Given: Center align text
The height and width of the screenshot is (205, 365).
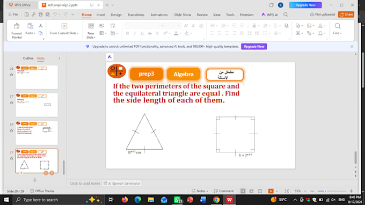Looking at the screenshot, I should click(x=220, y=33).
